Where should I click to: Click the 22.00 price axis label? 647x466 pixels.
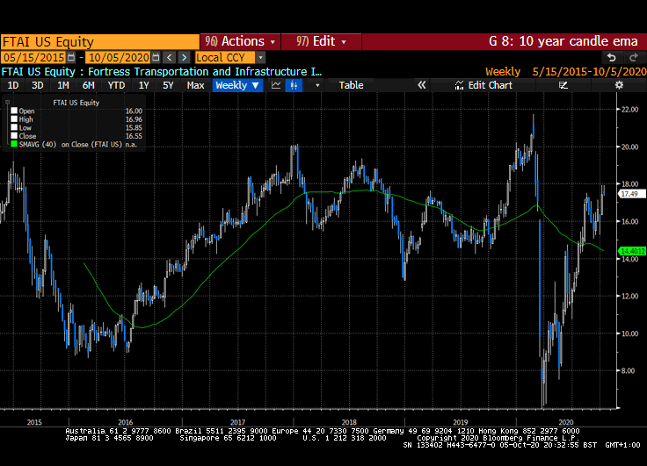629,110
